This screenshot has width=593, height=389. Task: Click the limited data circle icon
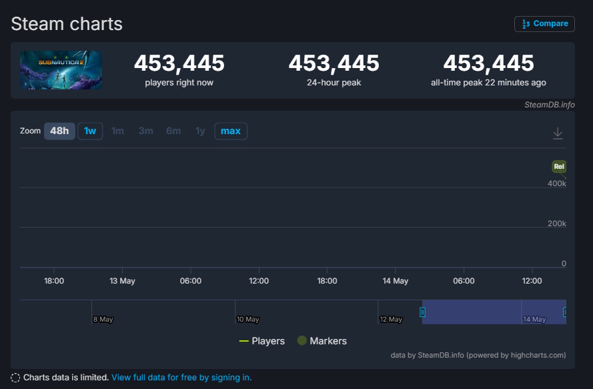(x=15, y=378)
